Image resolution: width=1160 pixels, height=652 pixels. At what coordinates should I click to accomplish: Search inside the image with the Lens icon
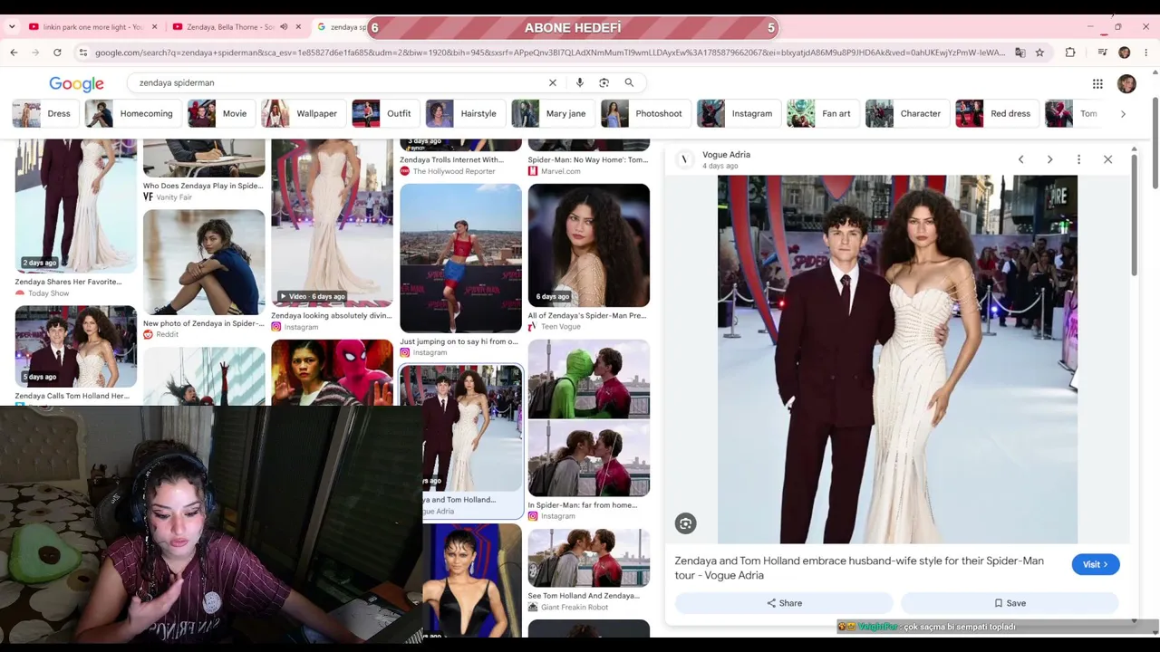coord(685,523)
